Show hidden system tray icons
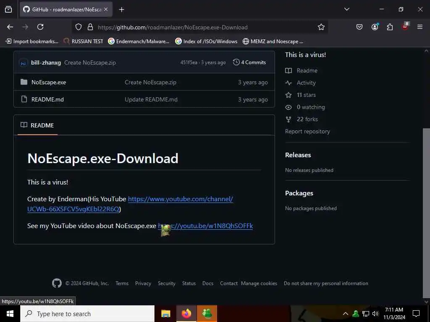Image resolution: width=430 pixels, height=322 pixels. point(346,314)
